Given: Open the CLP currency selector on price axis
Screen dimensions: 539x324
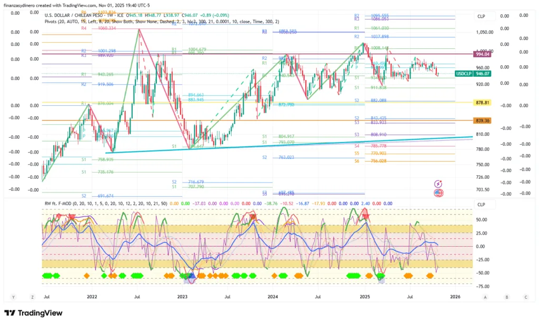Looking at the screenshot, I should point(481,16).
